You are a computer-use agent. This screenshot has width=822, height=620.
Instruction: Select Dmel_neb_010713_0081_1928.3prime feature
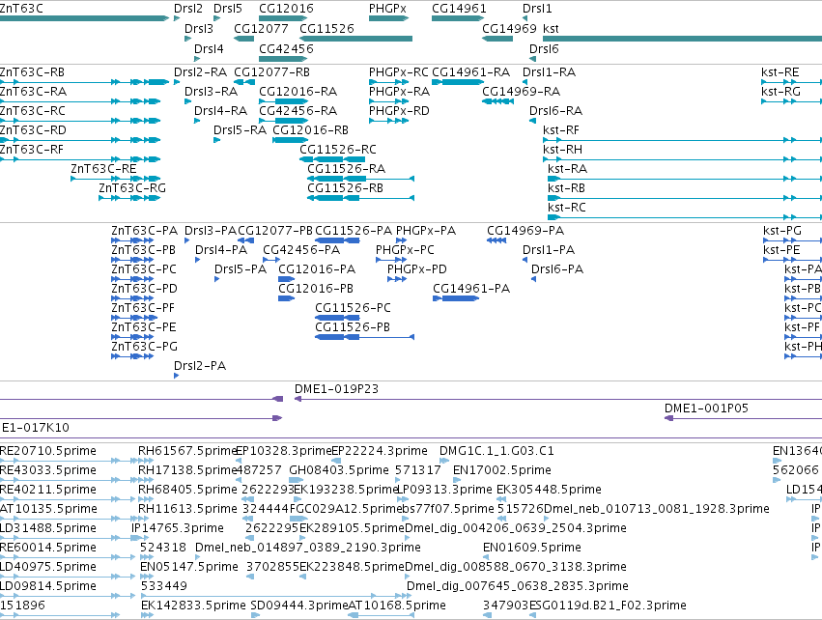coord(657,509)
